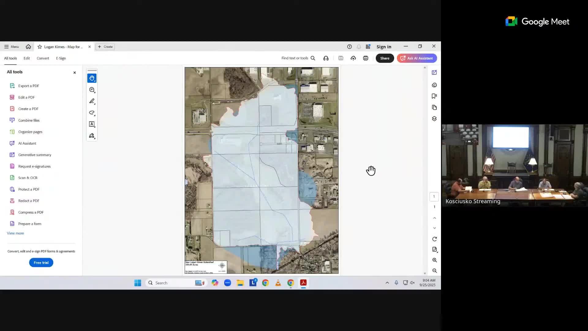Select the Draw freehand lasso tool
This screenshot has width=588, height=331.
[x=92, y=113]
